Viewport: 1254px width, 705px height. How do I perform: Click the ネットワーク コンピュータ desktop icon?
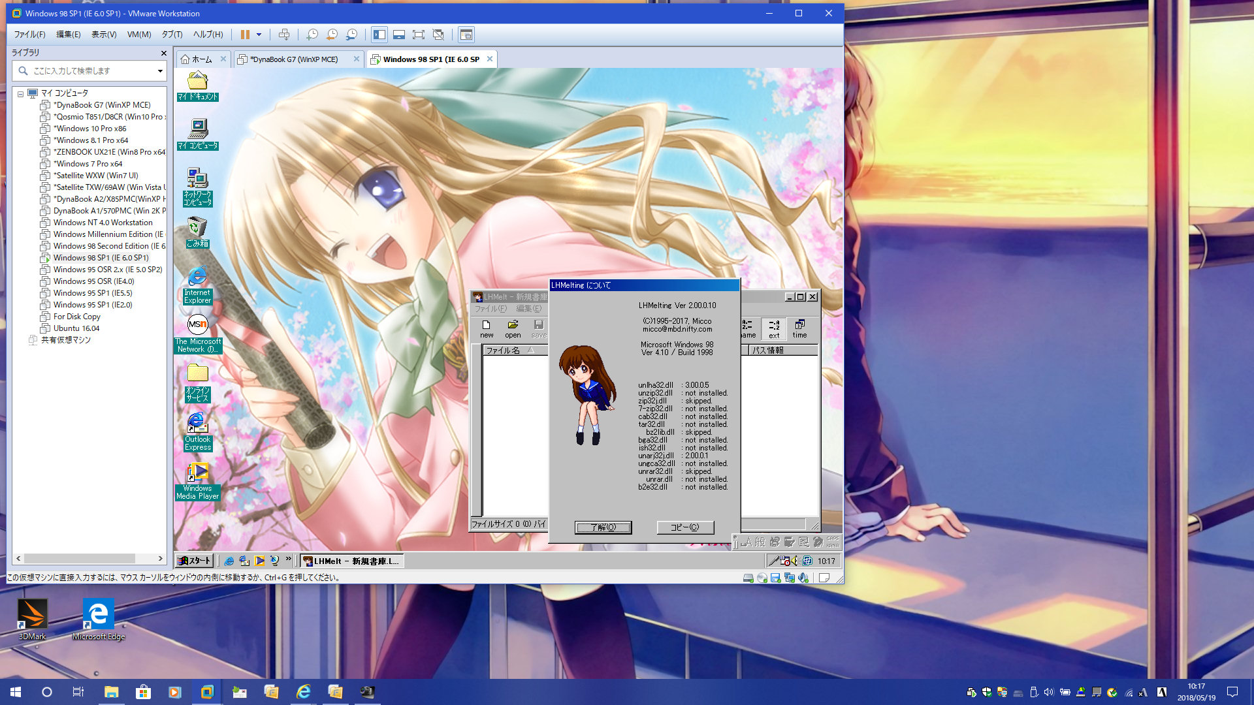tap(197, 187)
